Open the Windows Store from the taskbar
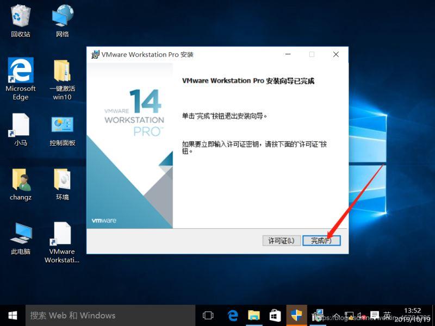This screenshot has height=326, width=435. [275, 315]
